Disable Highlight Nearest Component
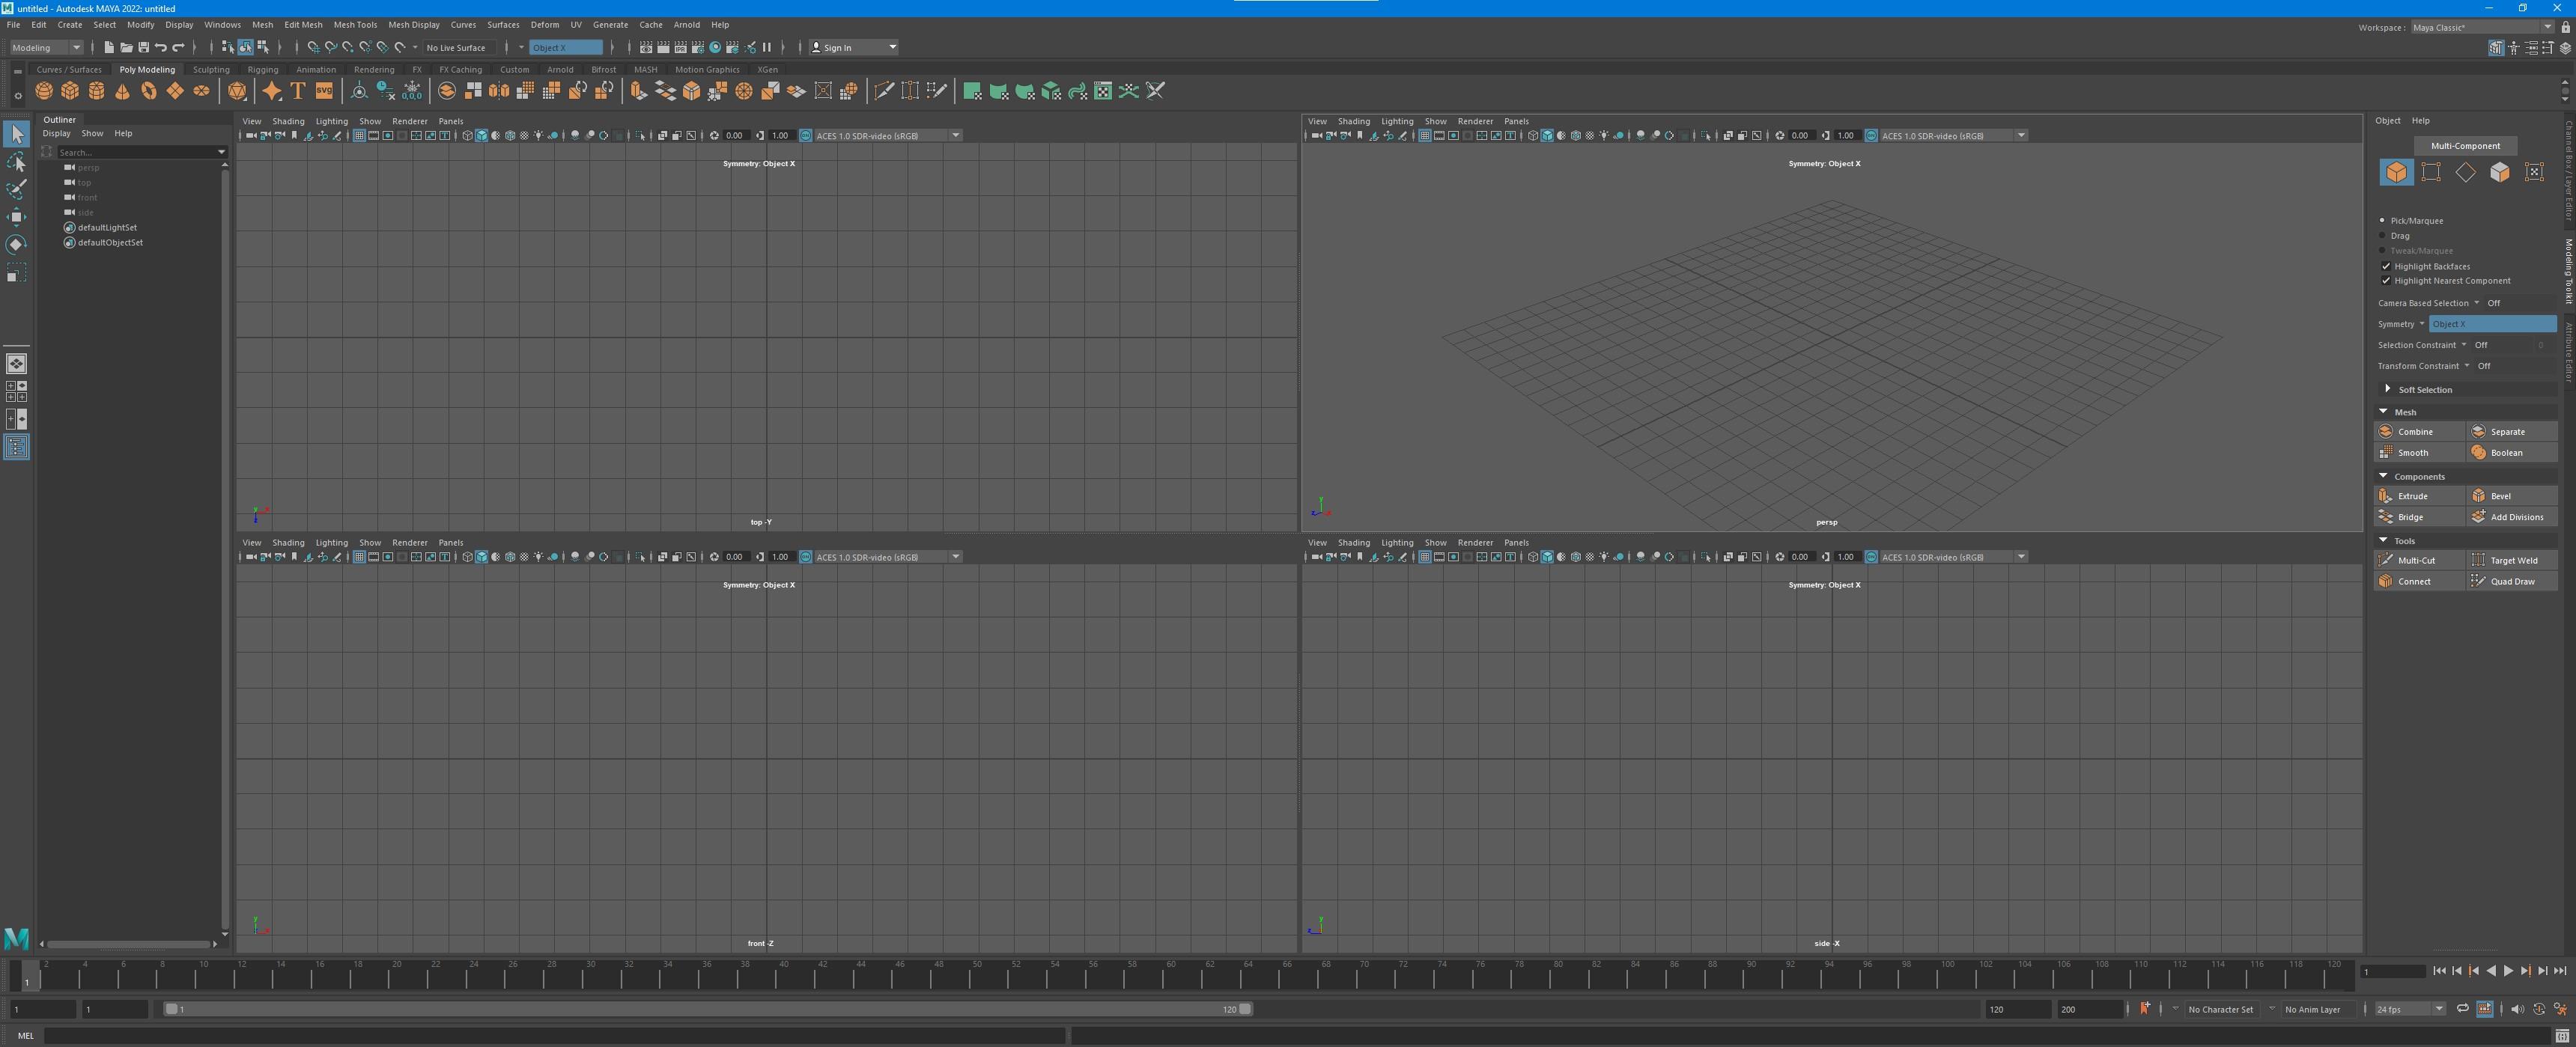The width and height of the screenshot is (2576, 1047). coord(2387,281)
